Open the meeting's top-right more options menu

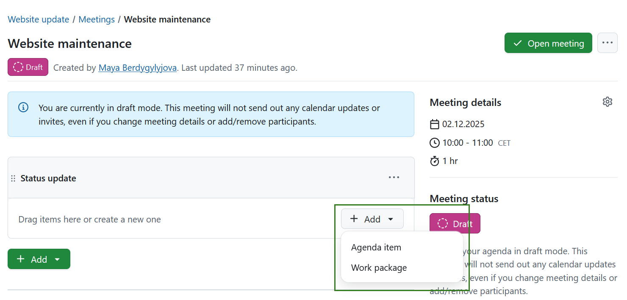607,43
